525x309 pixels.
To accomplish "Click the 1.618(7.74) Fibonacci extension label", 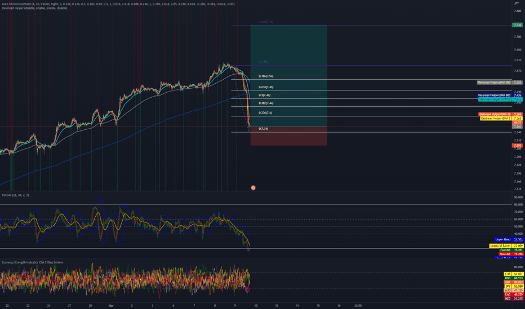I will tap(266, 22).
